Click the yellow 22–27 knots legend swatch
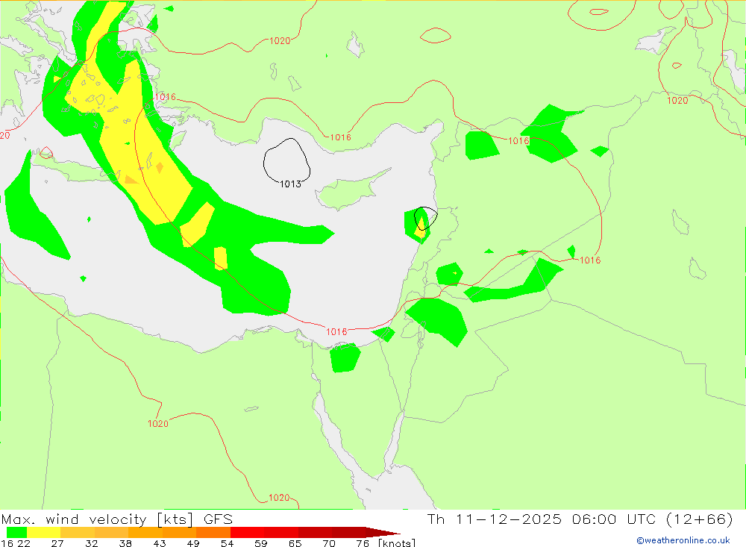Viewport: 746px width, 547px height. pos(44,532)
